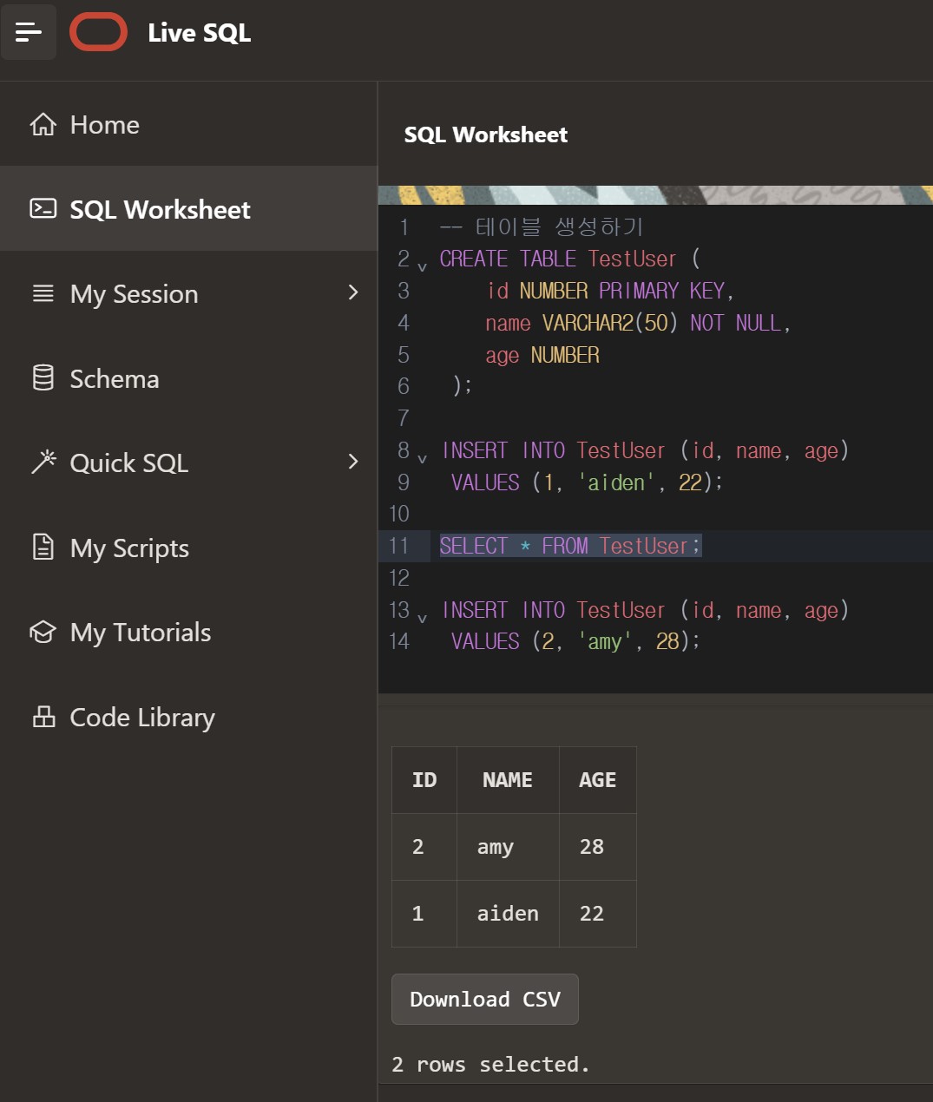Click the Live SQL title

click(x=199, y=33)
